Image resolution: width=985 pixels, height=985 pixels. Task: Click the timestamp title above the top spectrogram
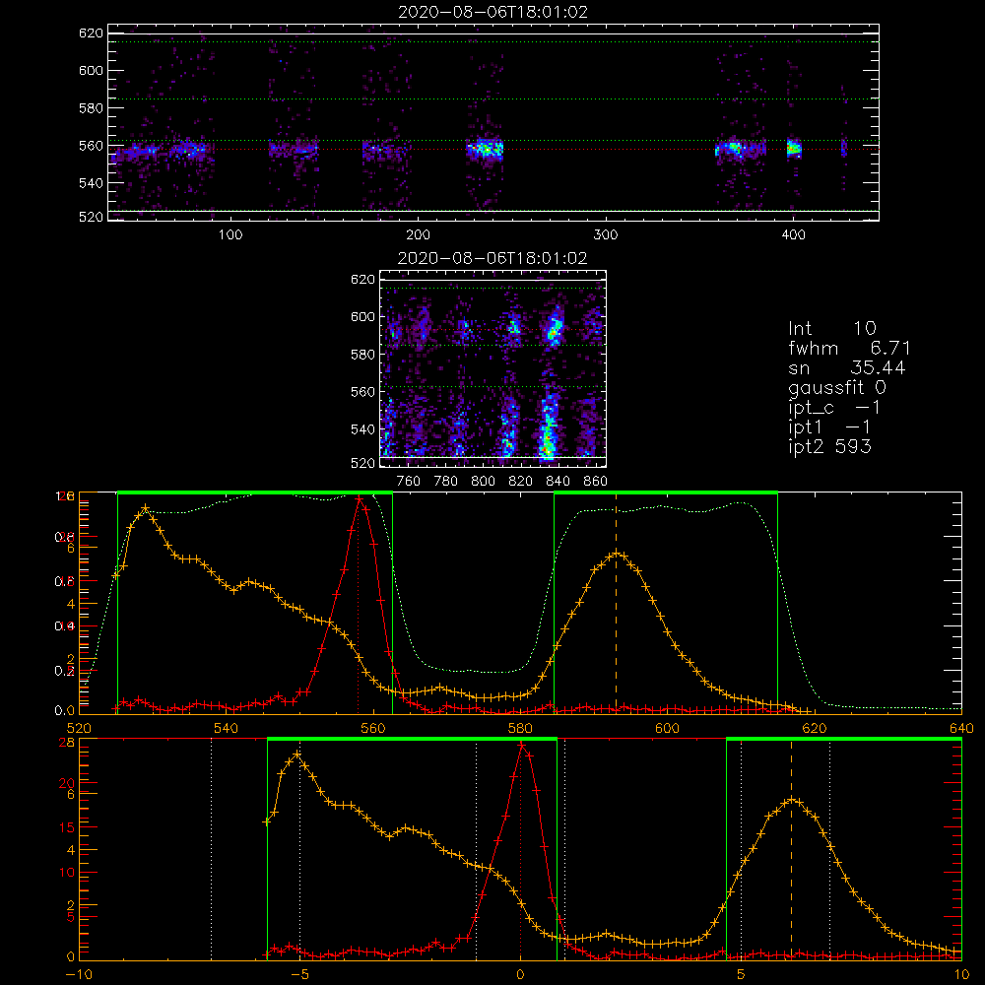click(493, 12)
